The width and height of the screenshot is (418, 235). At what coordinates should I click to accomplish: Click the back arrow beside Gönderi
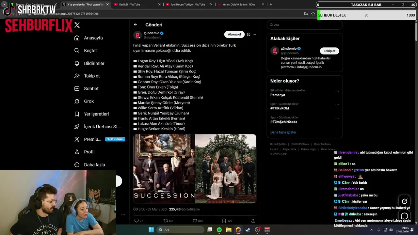(x=136, y=25)
